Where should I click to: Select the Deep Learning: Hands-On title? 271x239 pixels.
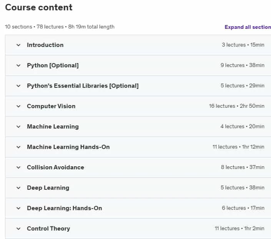coord(65,208)
